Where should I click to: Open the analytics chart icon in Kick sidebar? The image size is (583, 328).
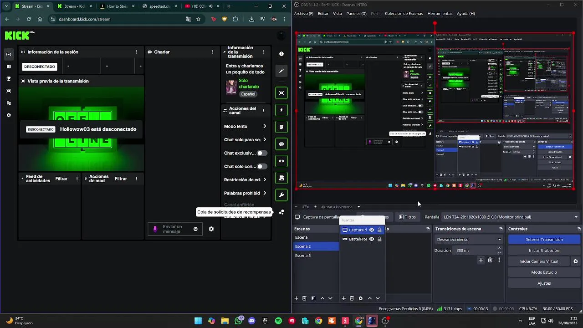pyautogui.click(x=9, y=67)
